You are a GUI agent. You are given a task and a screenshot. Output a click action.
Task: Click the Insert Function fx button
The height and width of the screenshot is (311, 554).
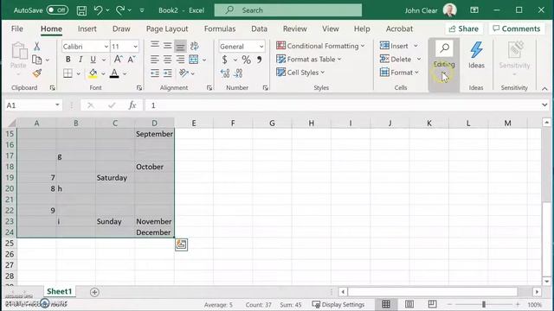pyautogui.click(x=132, y=105)
